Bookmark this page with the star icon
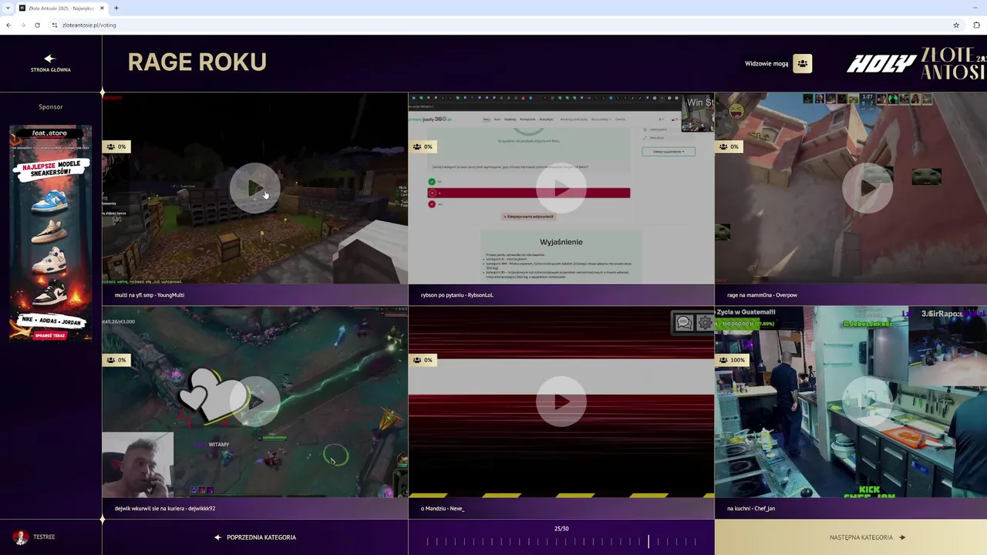Screen dimensions: 987x555 pyautogui.click(x=956, y=25)
